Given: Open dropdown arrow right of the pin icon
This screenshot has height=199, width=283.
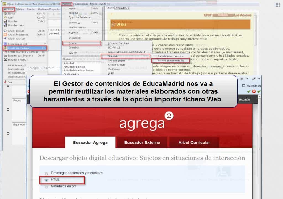Looking at the screenshot, I should pos(259,79).
